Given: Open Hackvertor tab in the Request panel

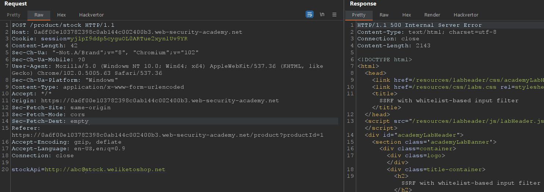Looking at the screenshot, I should [x=91, y=15].
